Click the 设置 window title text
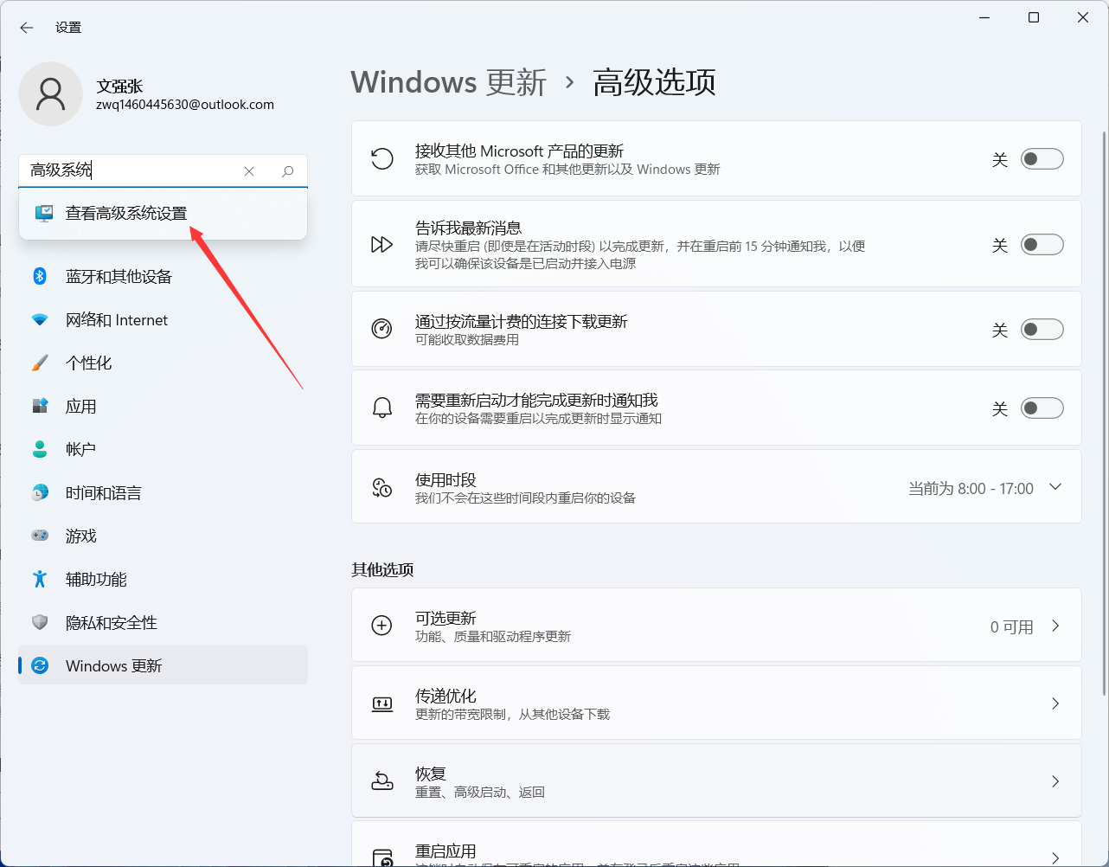Viewport: 1109px width, 867px height. click(68, 28)
